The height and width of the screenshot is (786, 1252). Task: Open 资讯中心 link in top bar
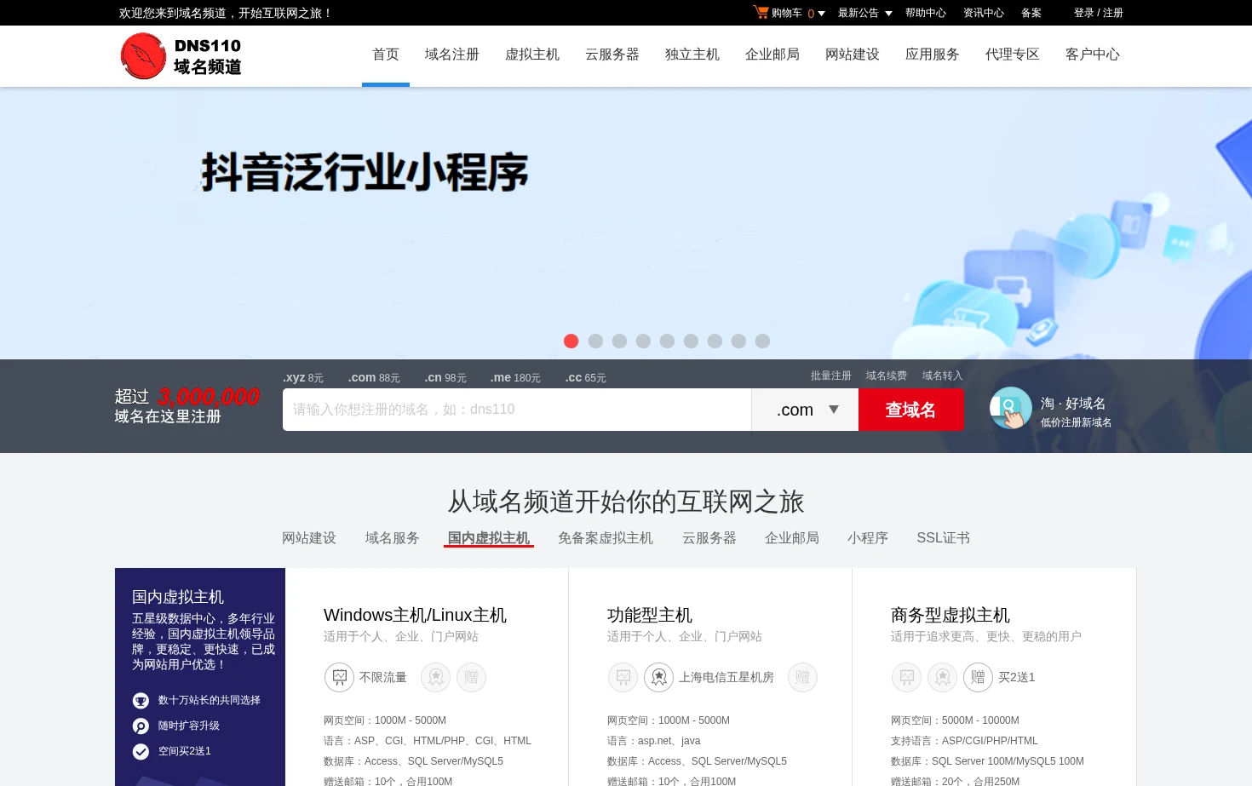tap(984, 13)
